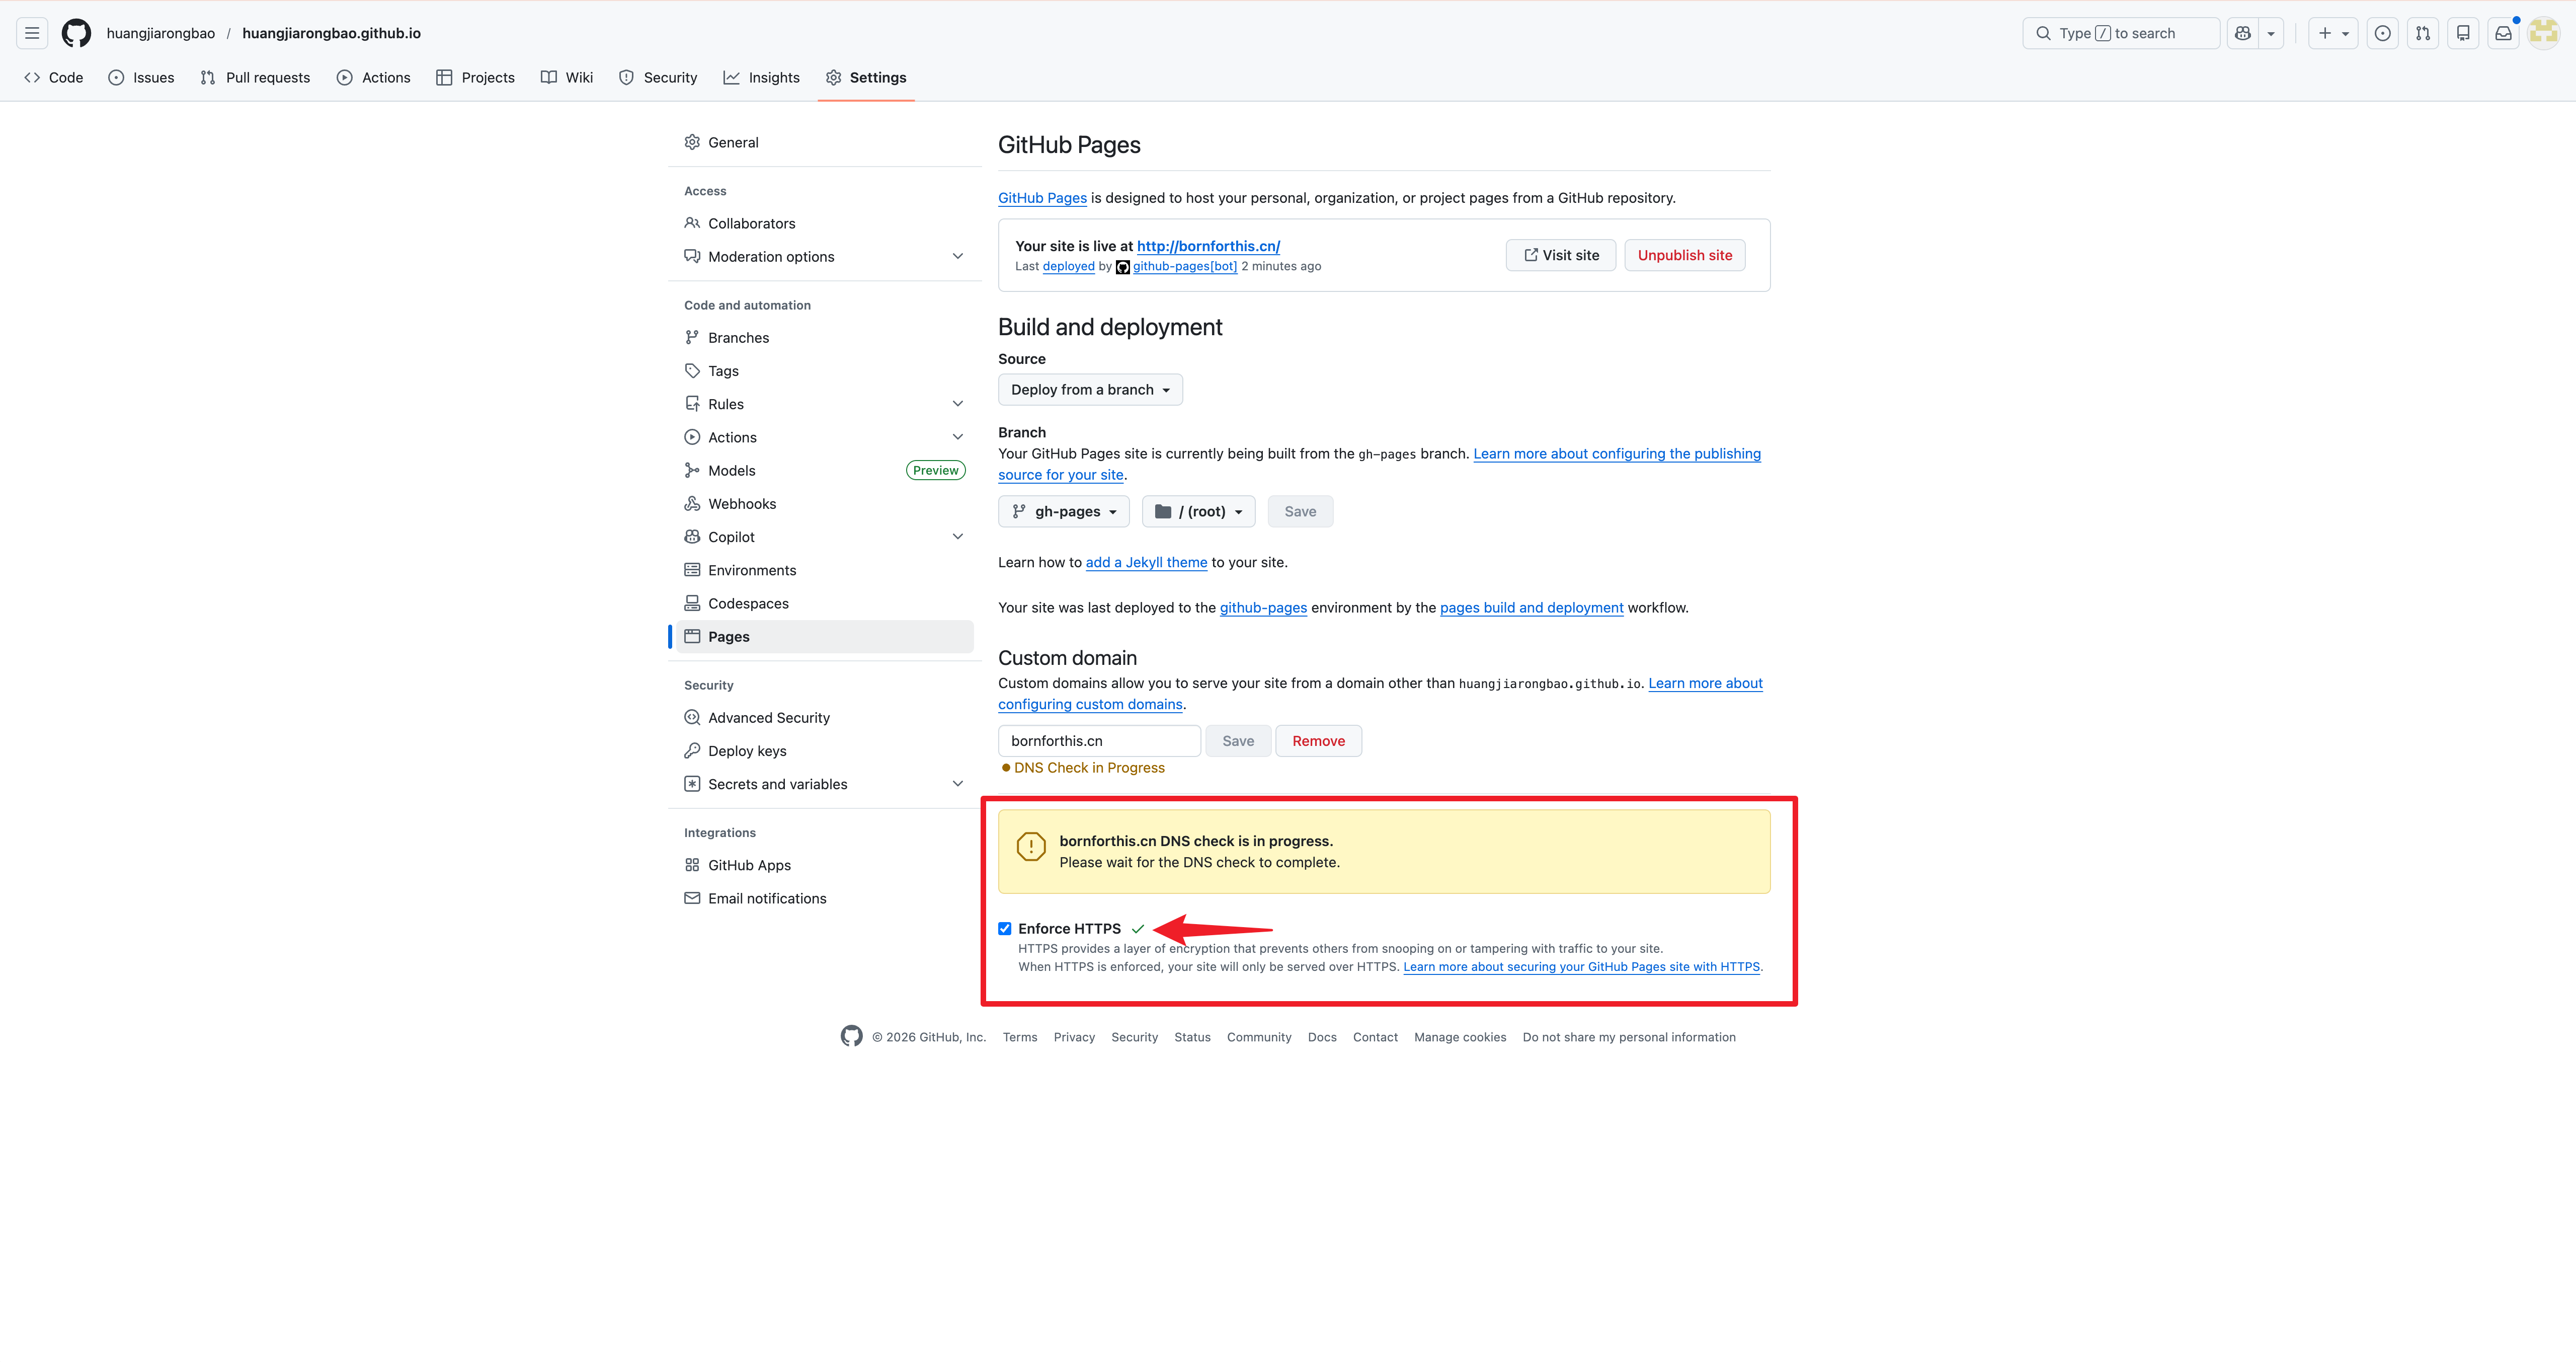Expand Secrets and variables in sidebar

click(x=824, y=784)
